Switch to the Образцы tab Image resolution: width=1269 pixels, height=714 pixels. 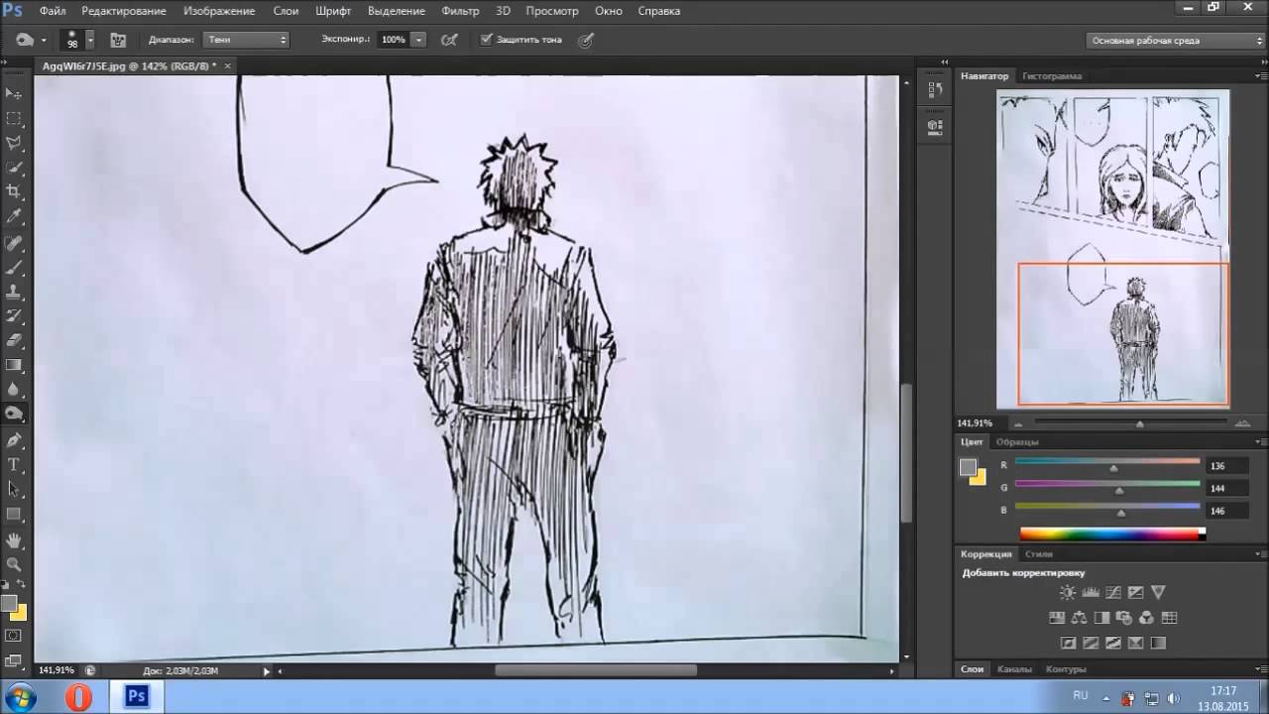point(1017,441)
